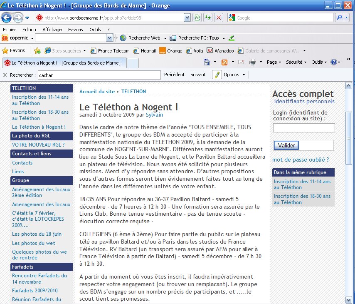Click the Login identifier input field
Viewport: 355px width, 304px height.
tap(303, 128)
